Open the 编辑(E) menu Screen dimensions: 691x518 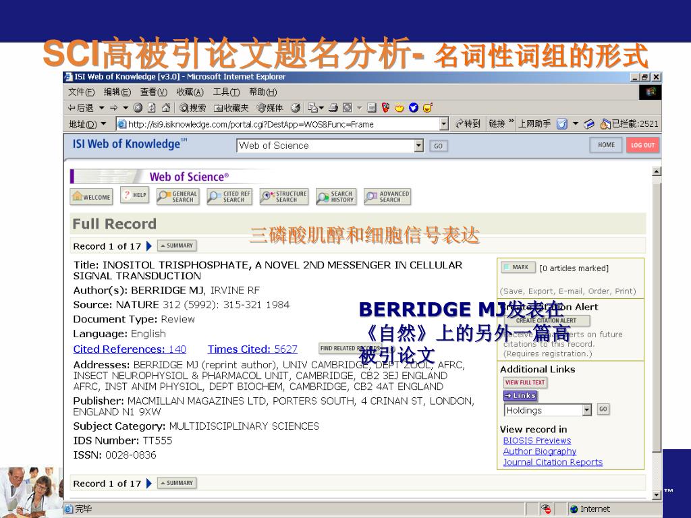(x=117, y=92)
